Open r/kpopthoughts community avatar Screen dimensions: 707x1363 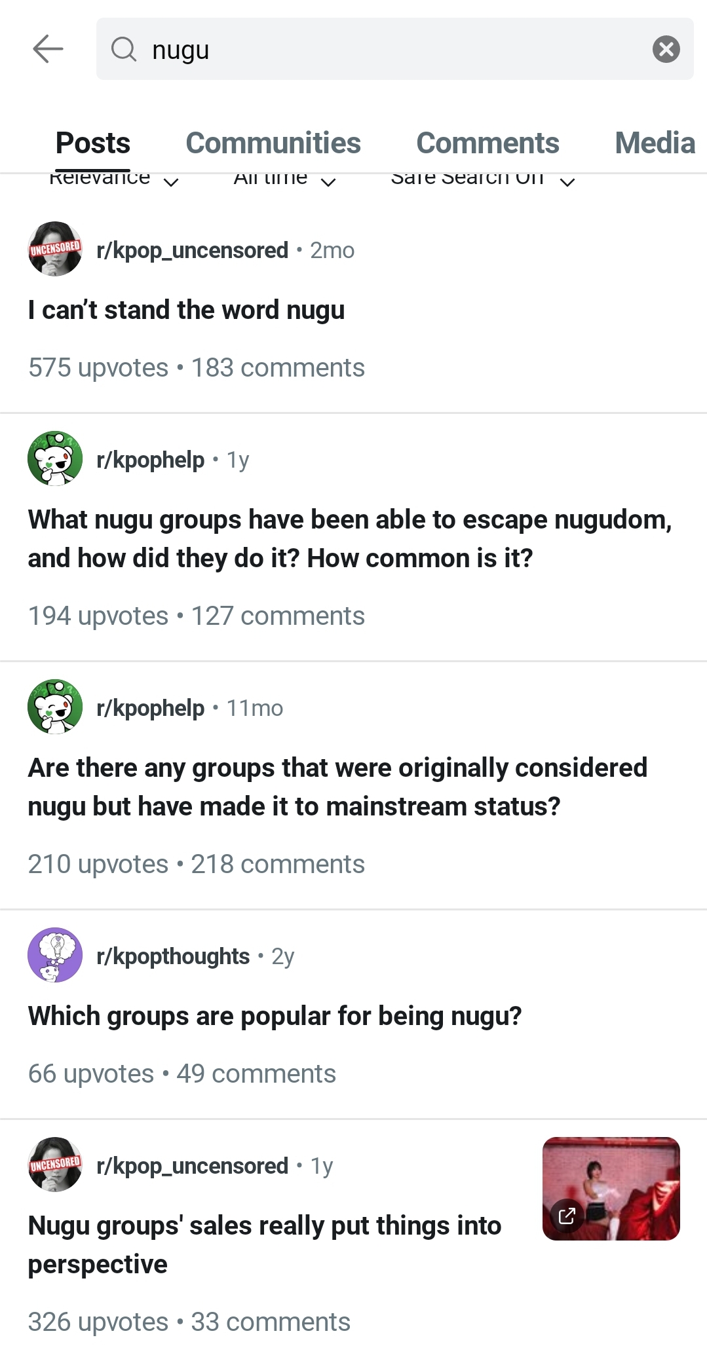(x=55, y=955)
